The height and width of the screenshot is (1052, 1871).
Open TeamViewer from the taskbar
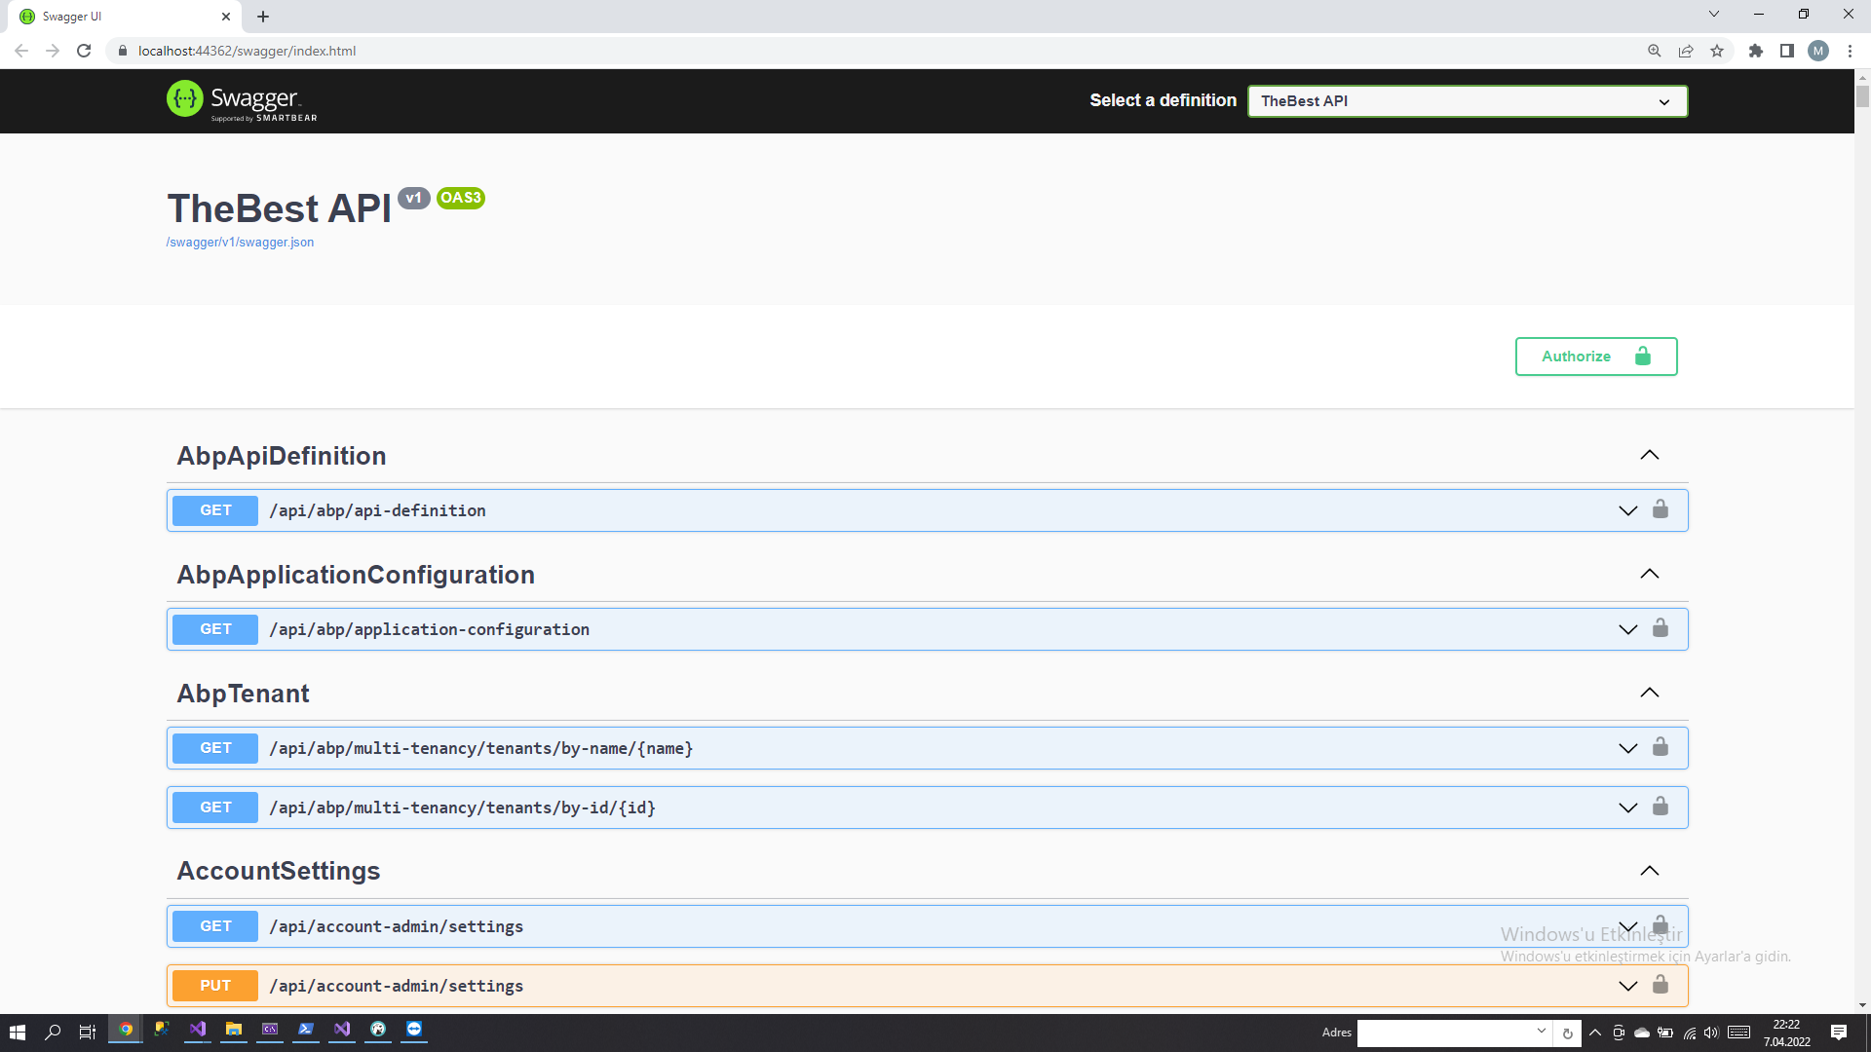tap(414, 1030)
